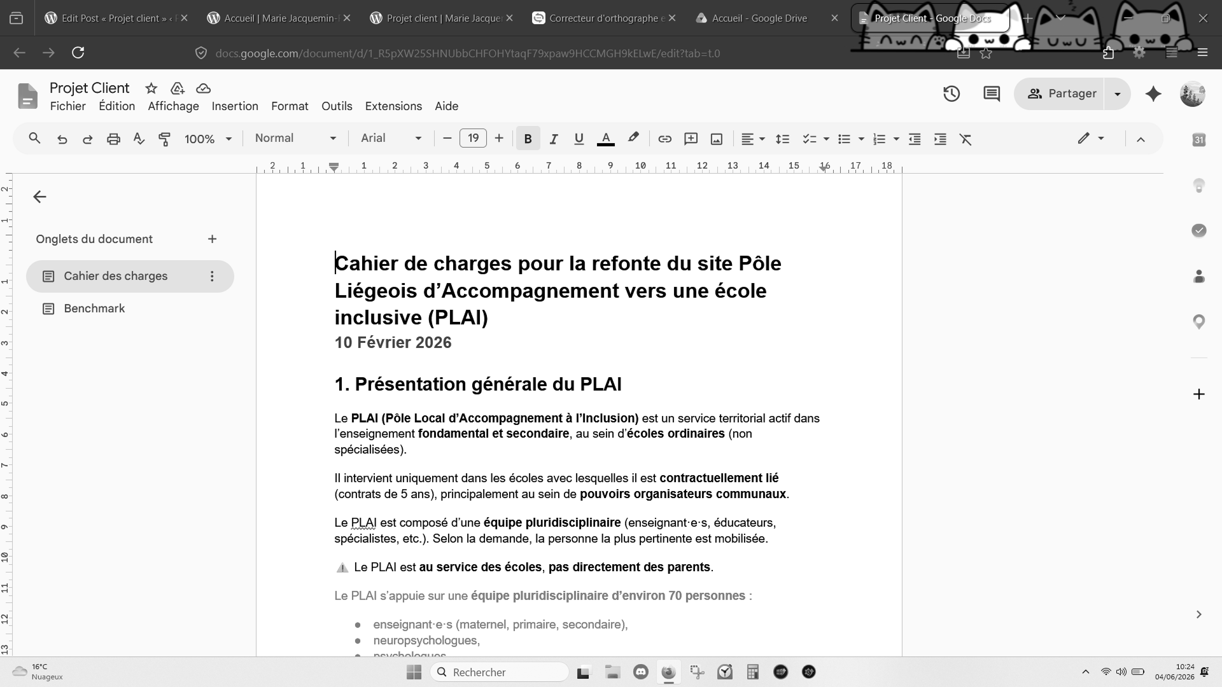Open the highlight color picker
1222x687 pixels.
pyautogui.click(x=633, y=138)
